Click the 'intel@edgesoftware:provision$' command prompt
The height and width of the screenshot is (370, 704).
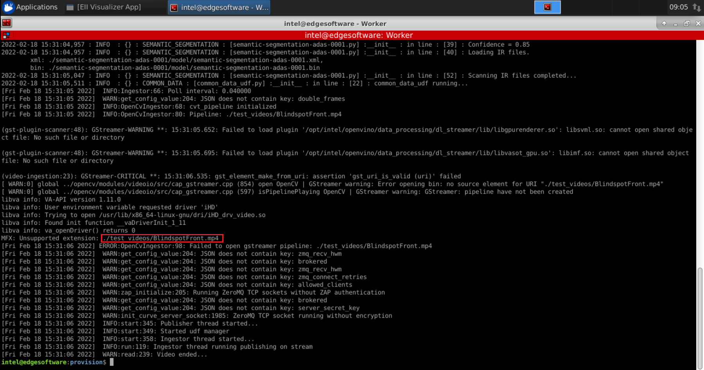[x=54, y=362]
